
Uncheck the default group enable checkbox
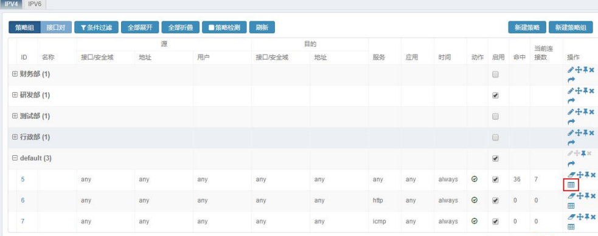click(x=495, y=158)
